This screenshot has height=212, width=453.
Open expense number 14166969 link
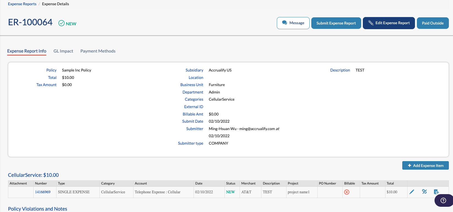(x=43, y=192)
